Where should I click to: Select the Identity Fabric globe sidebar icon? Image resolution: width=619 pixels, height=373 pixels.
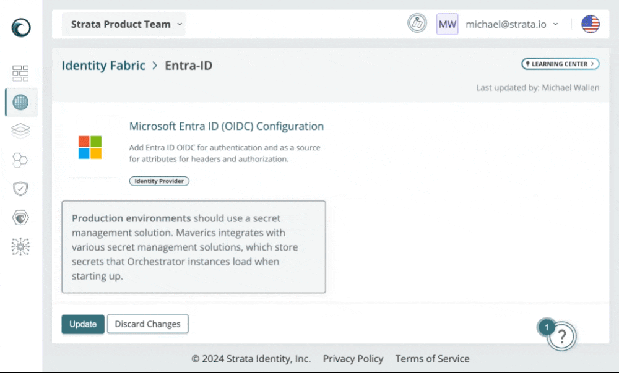point(20,102)
